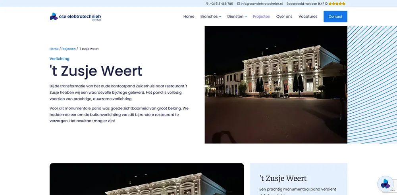Click the CSE Elektrotechniek logo
The width and height of the screenshot is (397, 195).
pos(75,16)
